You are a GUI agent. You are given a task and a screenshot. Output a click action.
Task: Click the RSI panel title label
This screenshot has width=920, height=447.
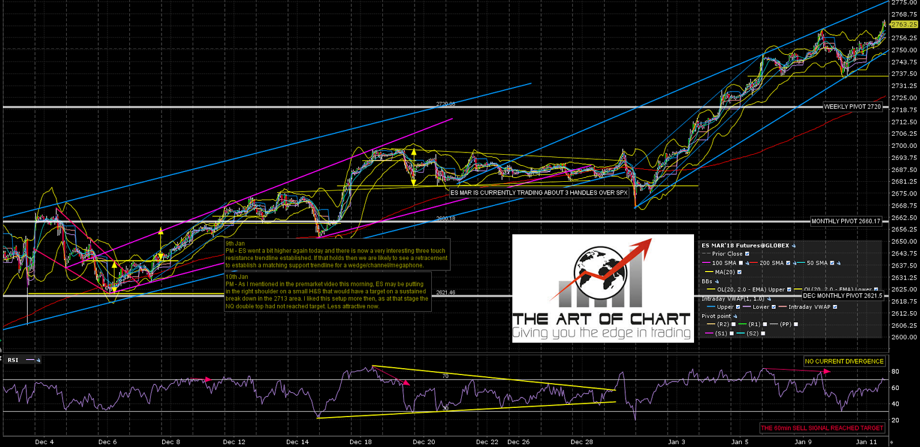(x=13, y=360)
